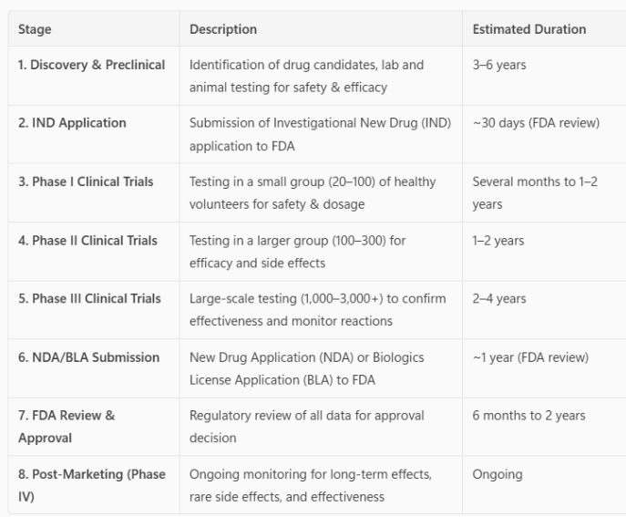626x517 pixels.
Task: Select the '6 months to 2 years' cell
Action: click(x=529, y=416)
